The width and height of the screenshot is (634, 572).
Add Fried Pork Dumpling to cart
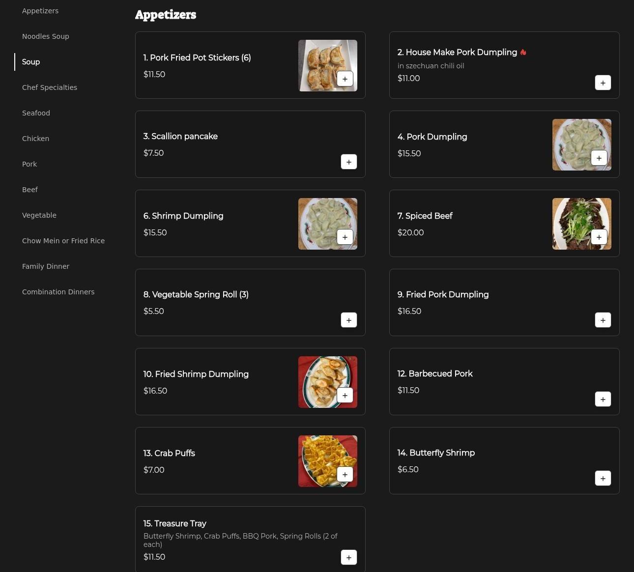tap(603, 320)
